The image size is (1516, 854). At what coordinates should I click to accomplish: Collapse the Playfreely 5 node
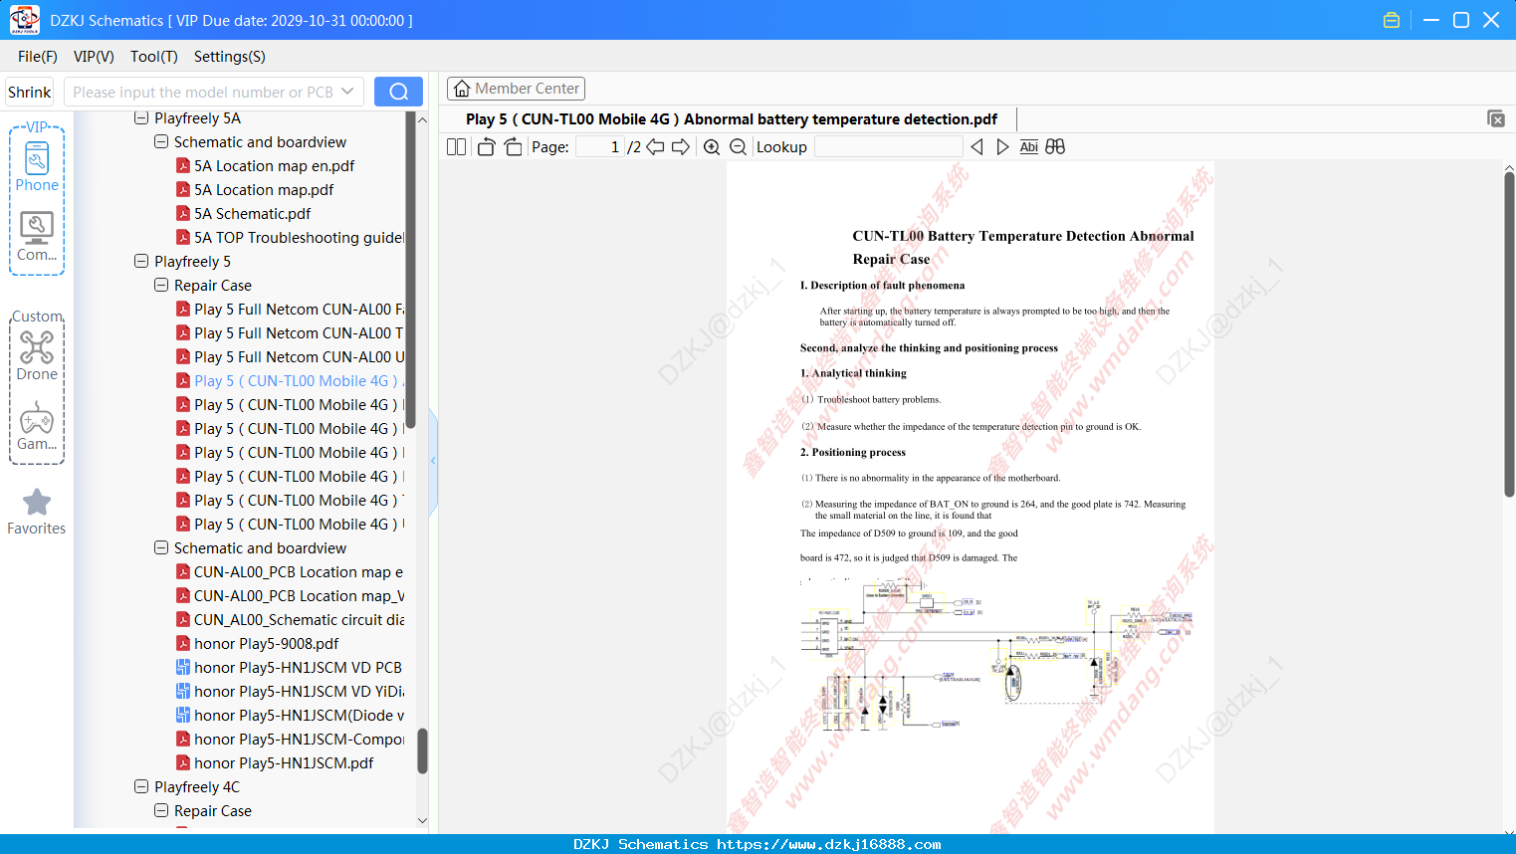click(141, 261)
